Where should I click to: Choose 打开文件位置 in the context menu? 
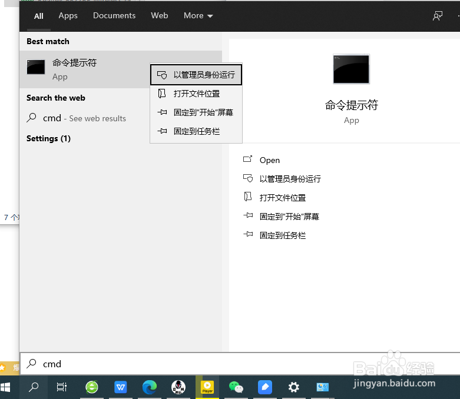coord(196,94)
